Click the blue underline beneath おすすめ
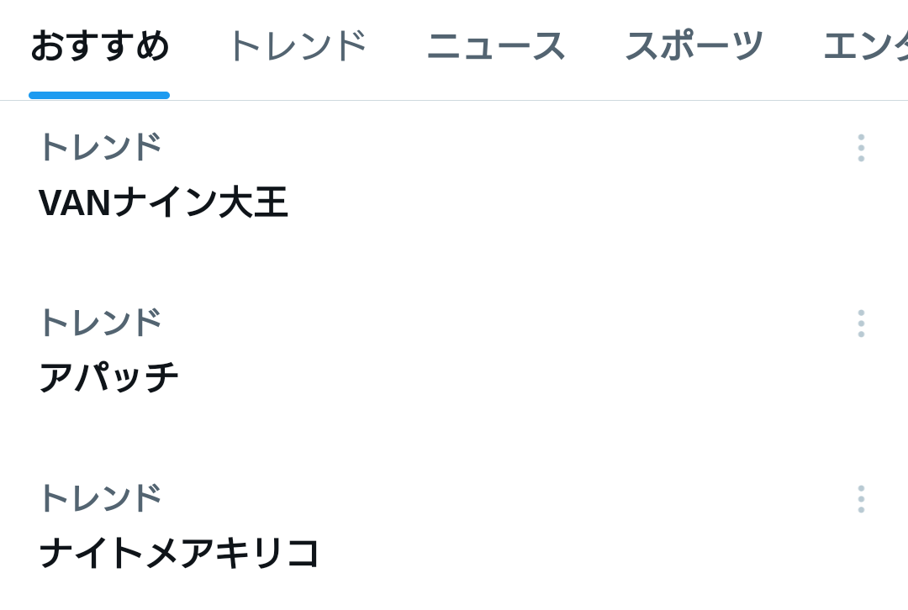Screen dimensions: 908x610 pos(99,96)
